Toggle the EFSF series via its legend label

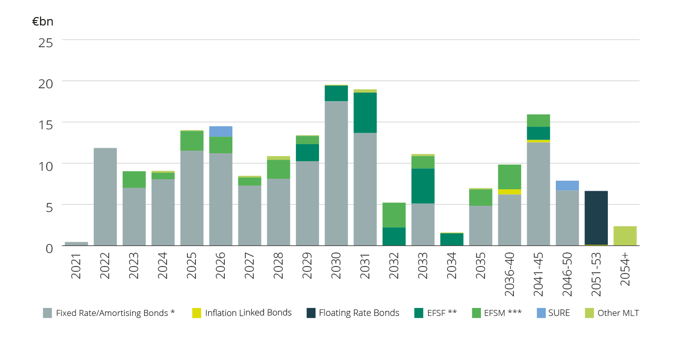point(441,312)
